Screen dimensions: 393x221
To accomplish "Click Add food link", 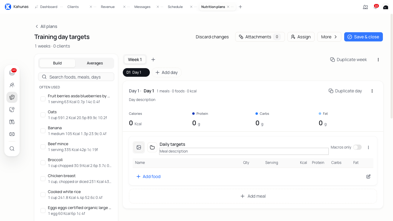I will click(148, 176).
